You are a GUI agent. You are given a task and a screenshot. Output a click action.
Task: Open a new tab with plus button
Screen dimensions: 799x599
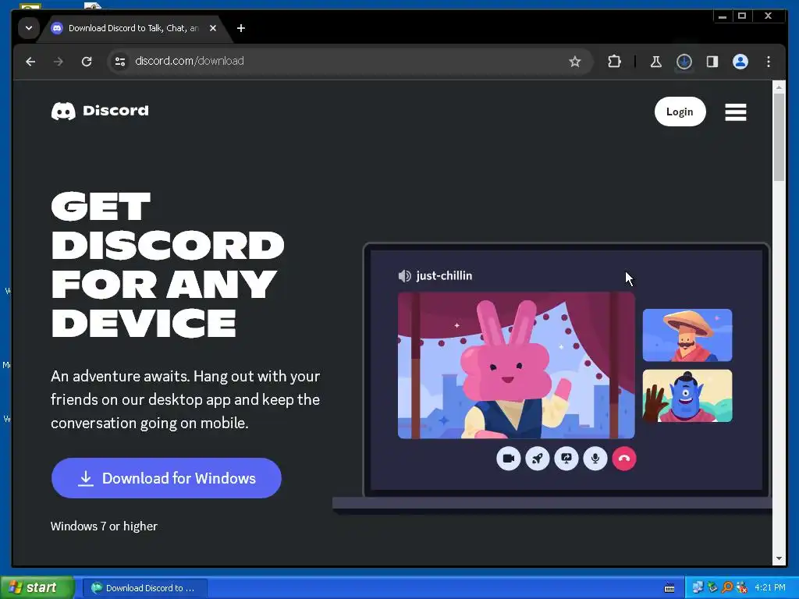[241, 28]
